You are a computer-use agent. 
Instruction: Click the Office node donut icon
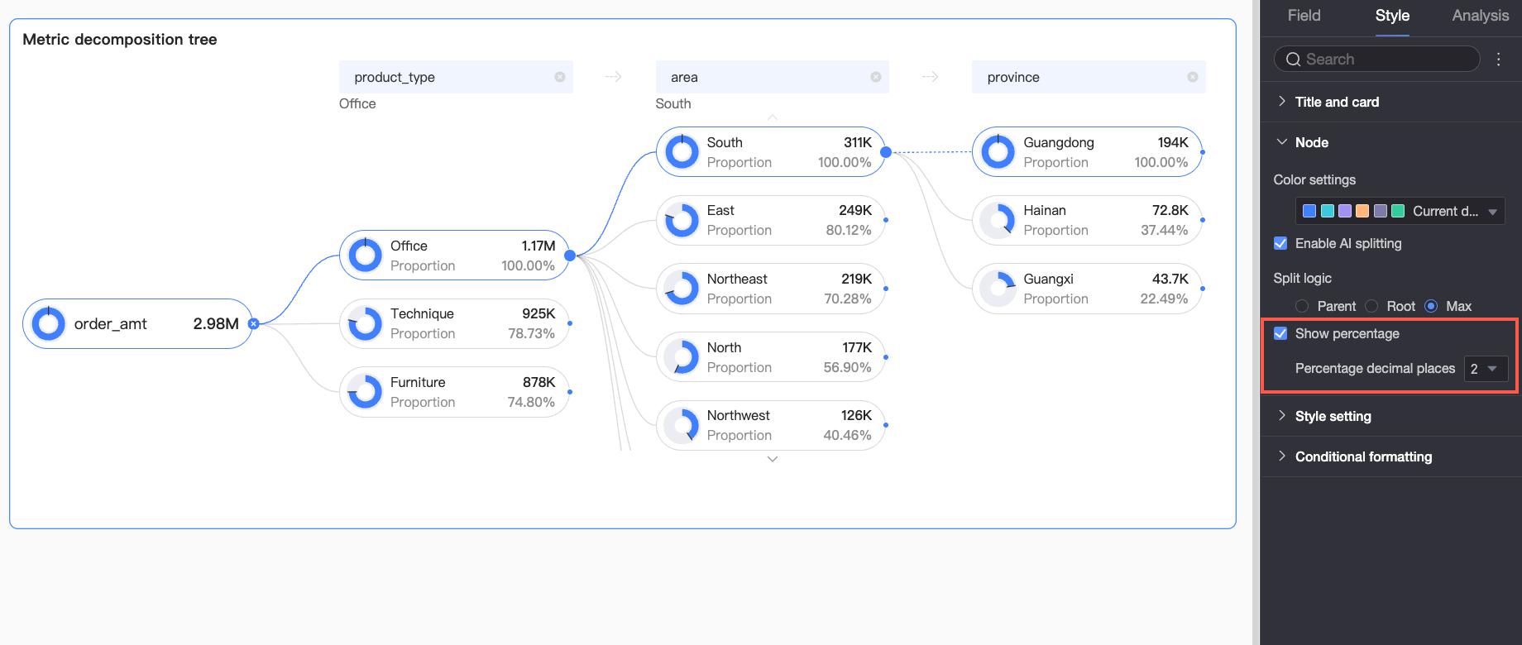[365, 256]
